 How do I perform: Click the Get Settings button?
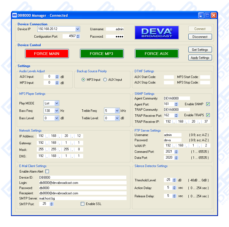pos(200,50)
